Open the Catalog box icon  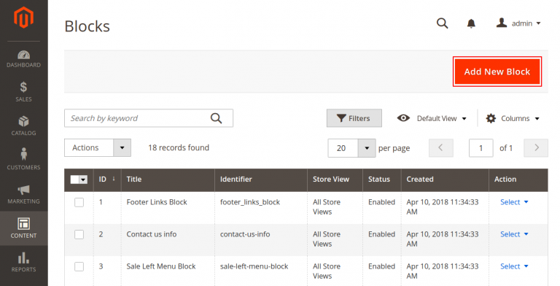[23, 122]
